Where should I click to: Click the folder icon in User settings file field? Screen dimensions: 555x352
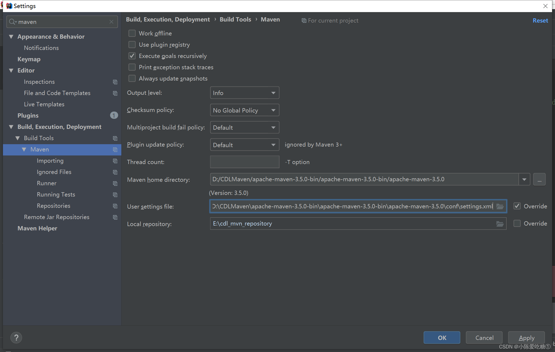(500, 206)
